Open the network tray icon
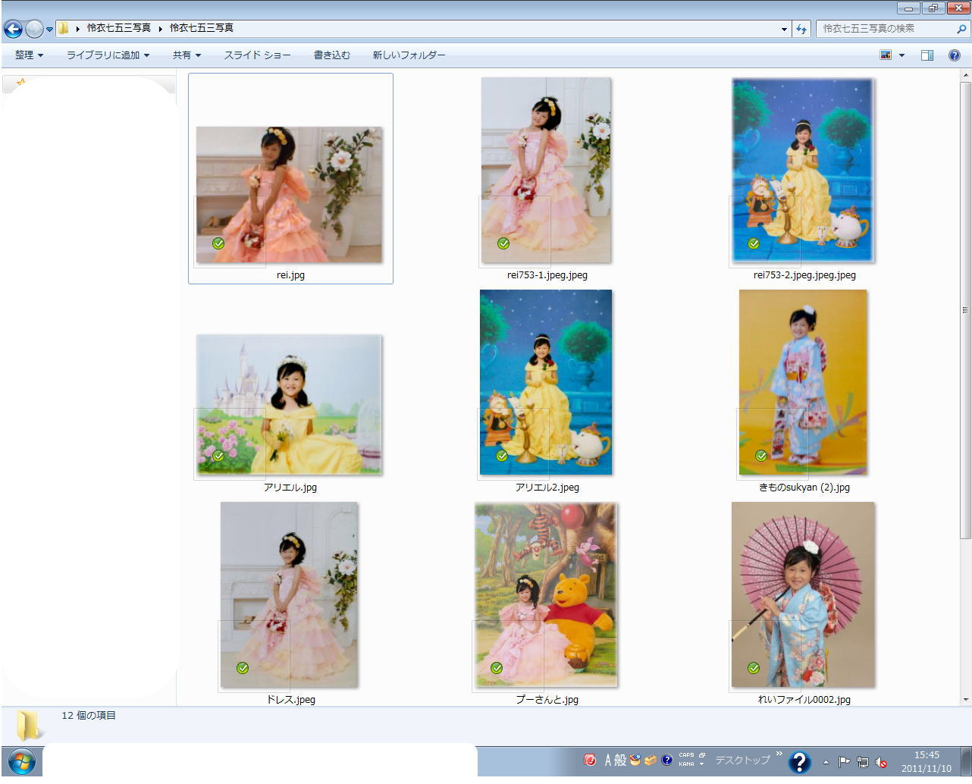 pos(863,763)
